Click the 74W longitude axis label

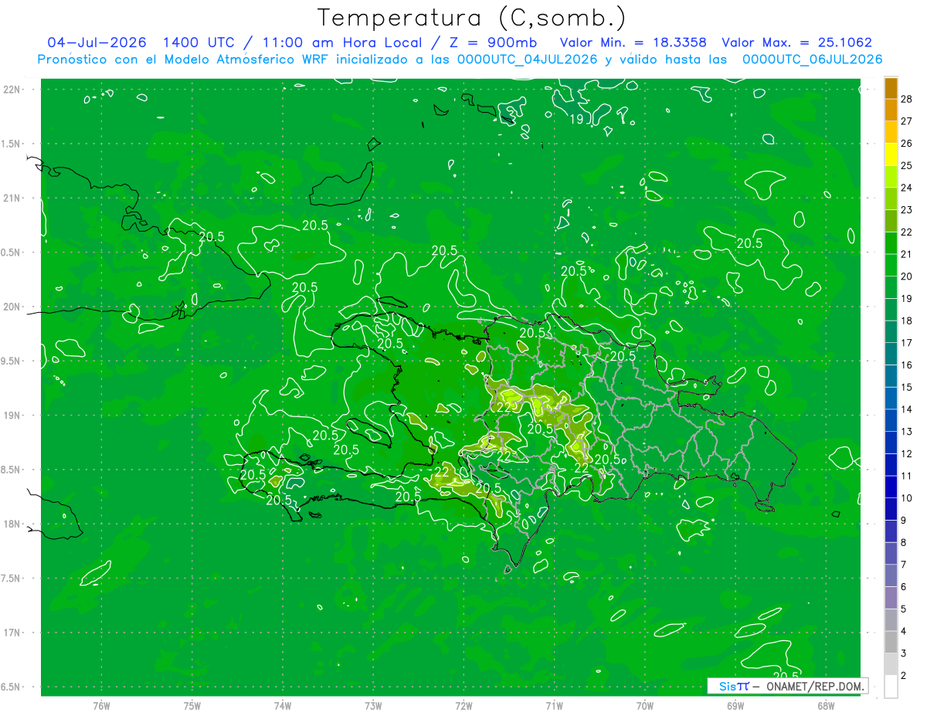click(283, 706)
